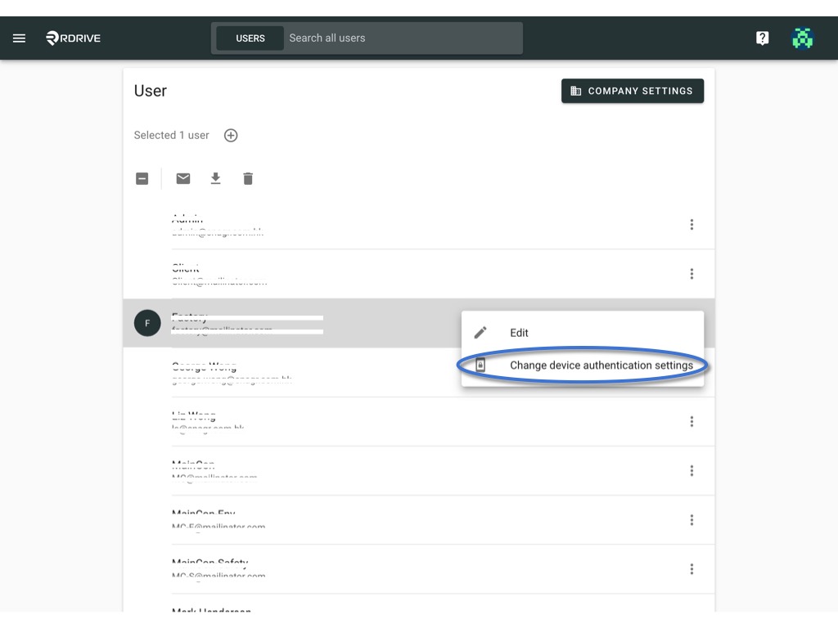The width and height of the screenshot is (838, 628).
Task: Open the help question mark icon
Action: (762, 38)
